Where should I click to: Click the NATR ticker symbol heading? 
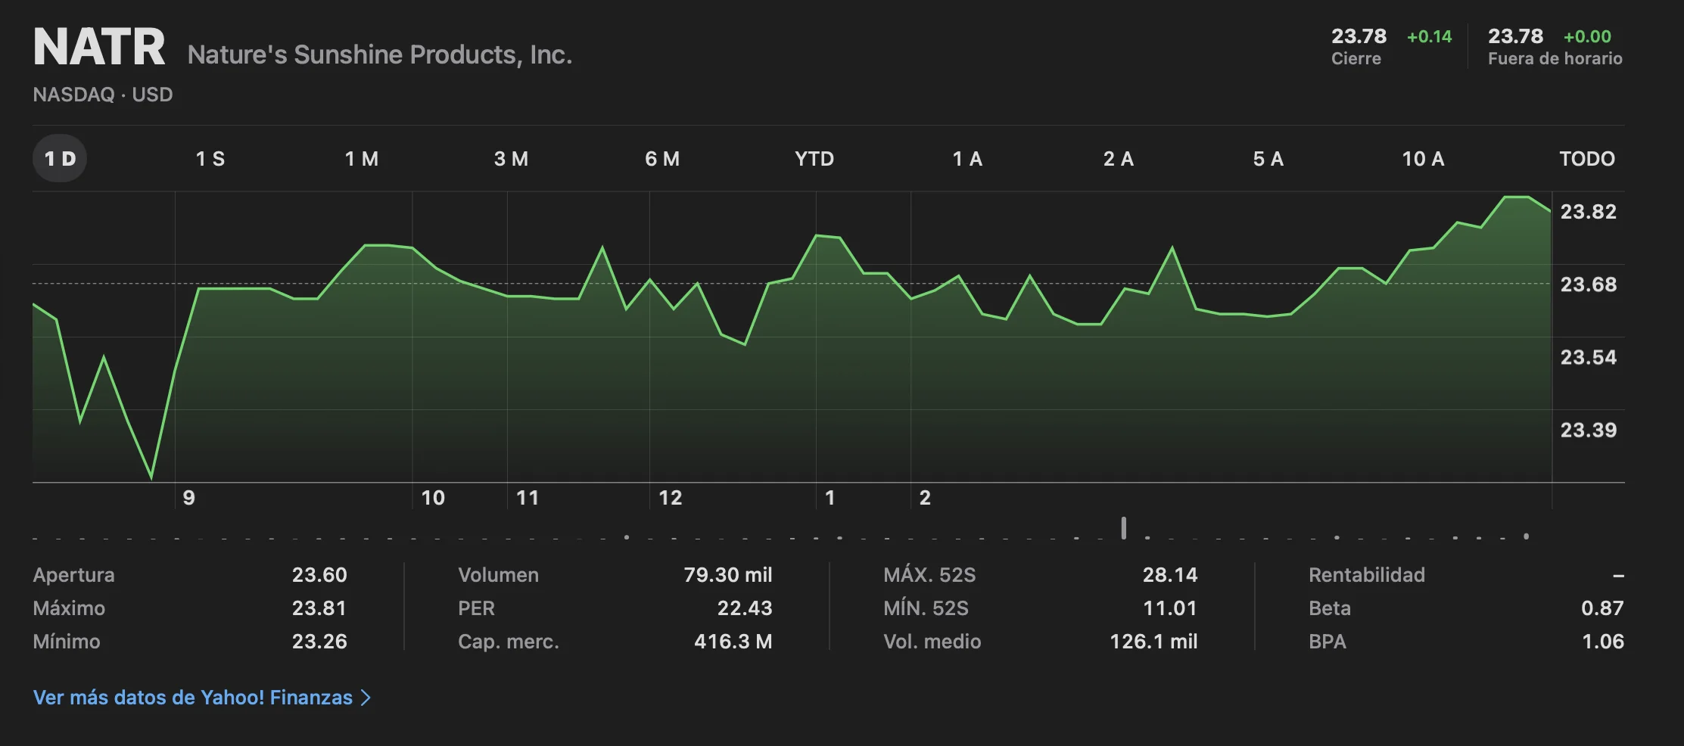point(98,45)
